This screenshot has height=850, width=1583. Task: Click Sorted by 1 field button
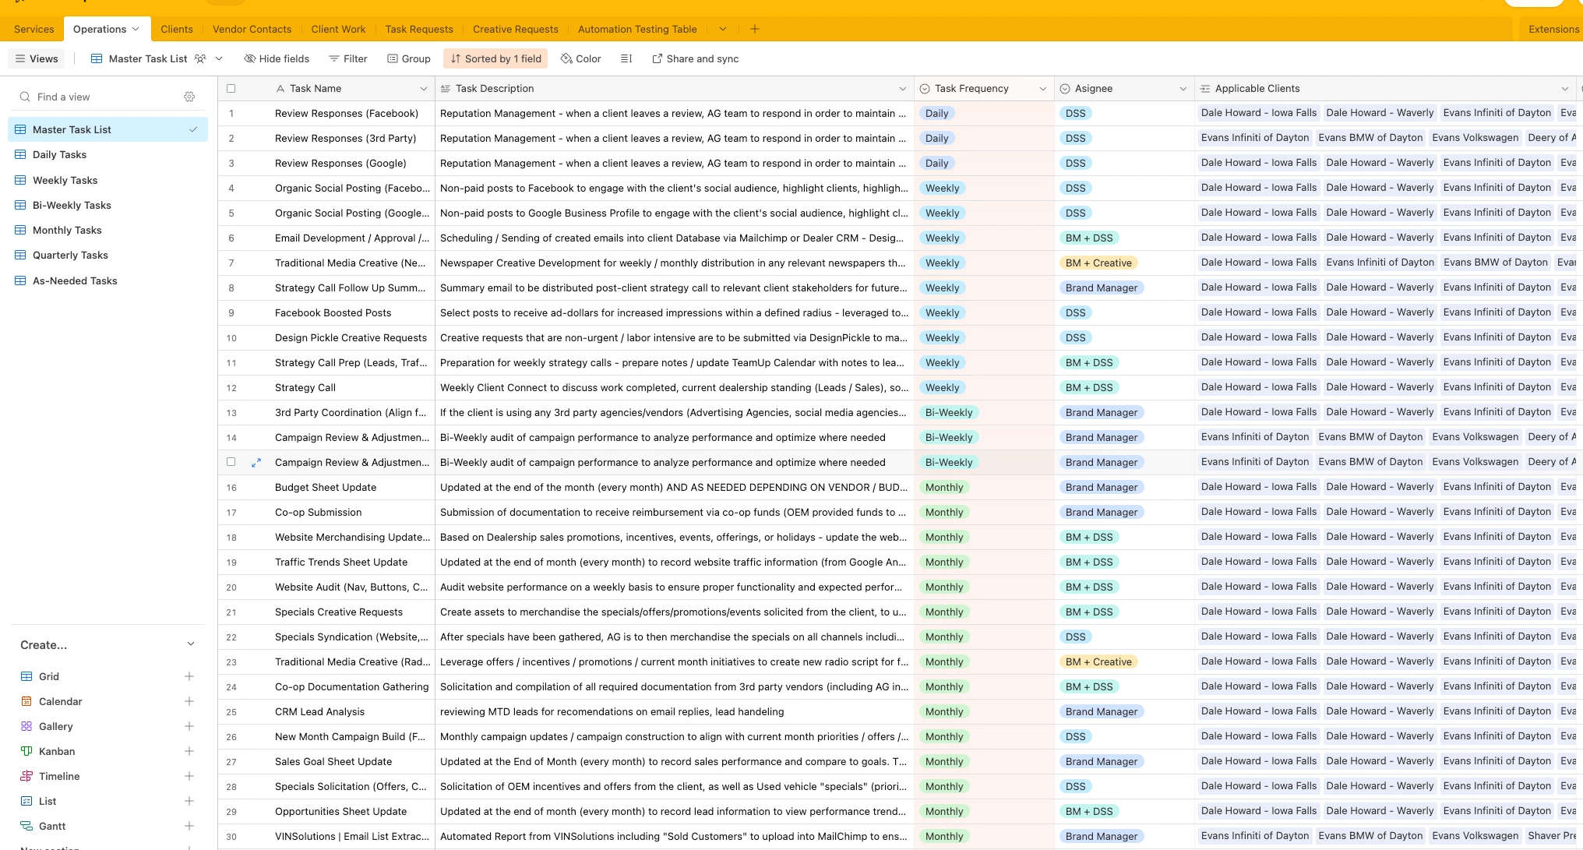495,58
